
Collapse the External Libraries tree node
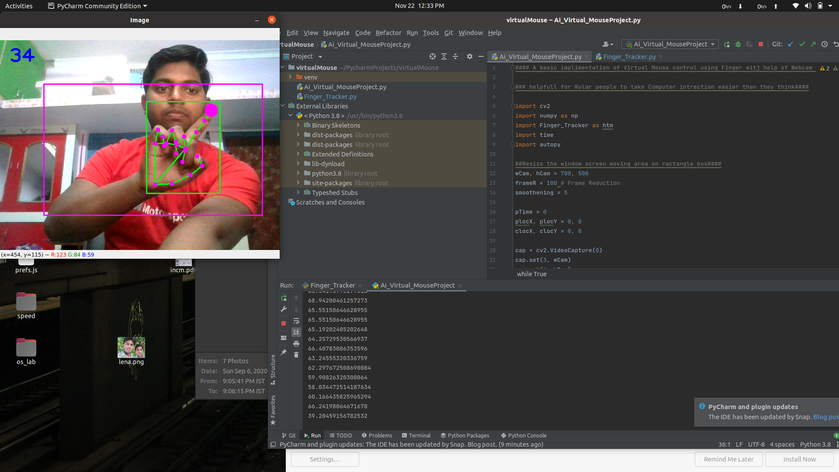[x=283, y=106]
